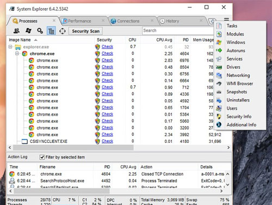The height and width of the screenshot is (205, 272).
Task: Click Check link for CSISYNCCLIENT.EXE
Action: 107,141
